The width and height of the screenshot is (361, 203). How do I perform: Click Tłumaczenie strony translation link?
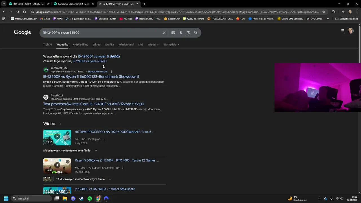98,72
